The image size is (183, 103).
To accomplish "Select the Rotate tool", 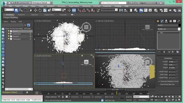I will [40, 10].
